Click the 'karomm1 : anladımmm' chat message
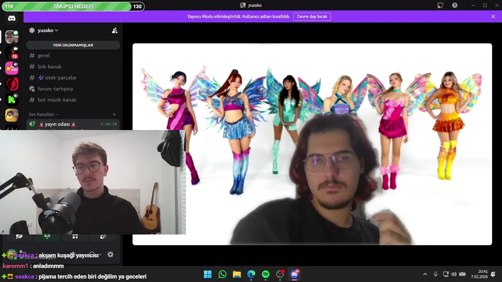This screenshot has width=502, height=282. [x=33, y=266]
